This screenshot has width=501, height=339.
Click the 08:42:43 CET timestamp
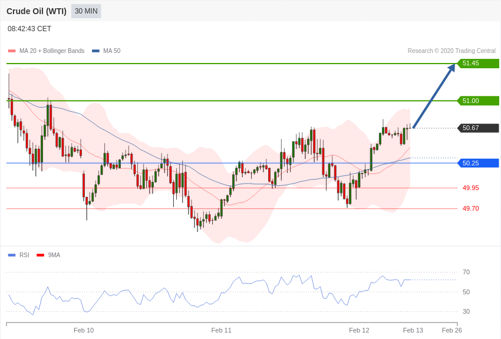29,29
